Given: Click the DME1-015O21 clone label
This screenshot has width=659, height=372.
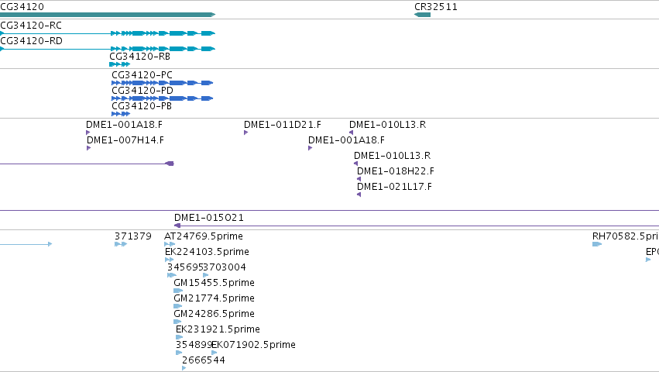Looking at the screenshot, I should (x=209, y=217).
